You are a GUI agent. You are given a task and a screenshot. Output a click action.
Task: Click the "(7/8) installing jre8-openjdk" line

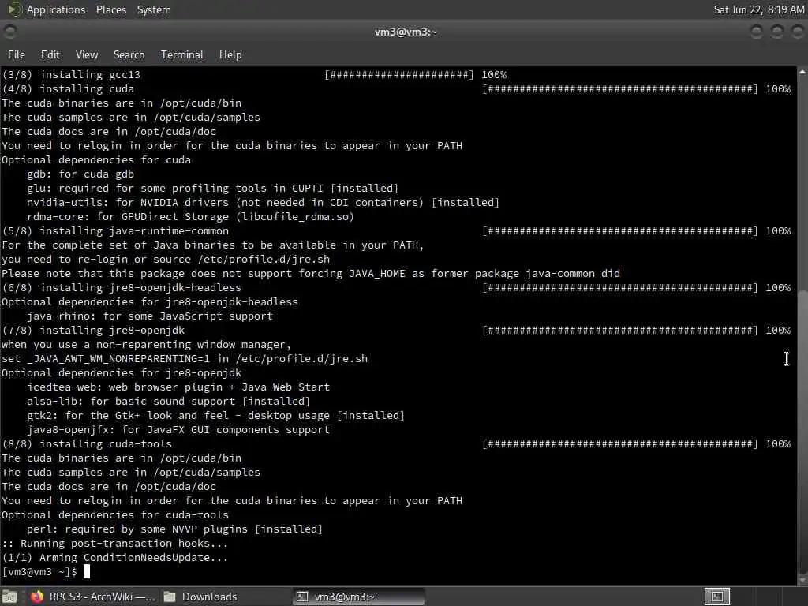point(93,331)
